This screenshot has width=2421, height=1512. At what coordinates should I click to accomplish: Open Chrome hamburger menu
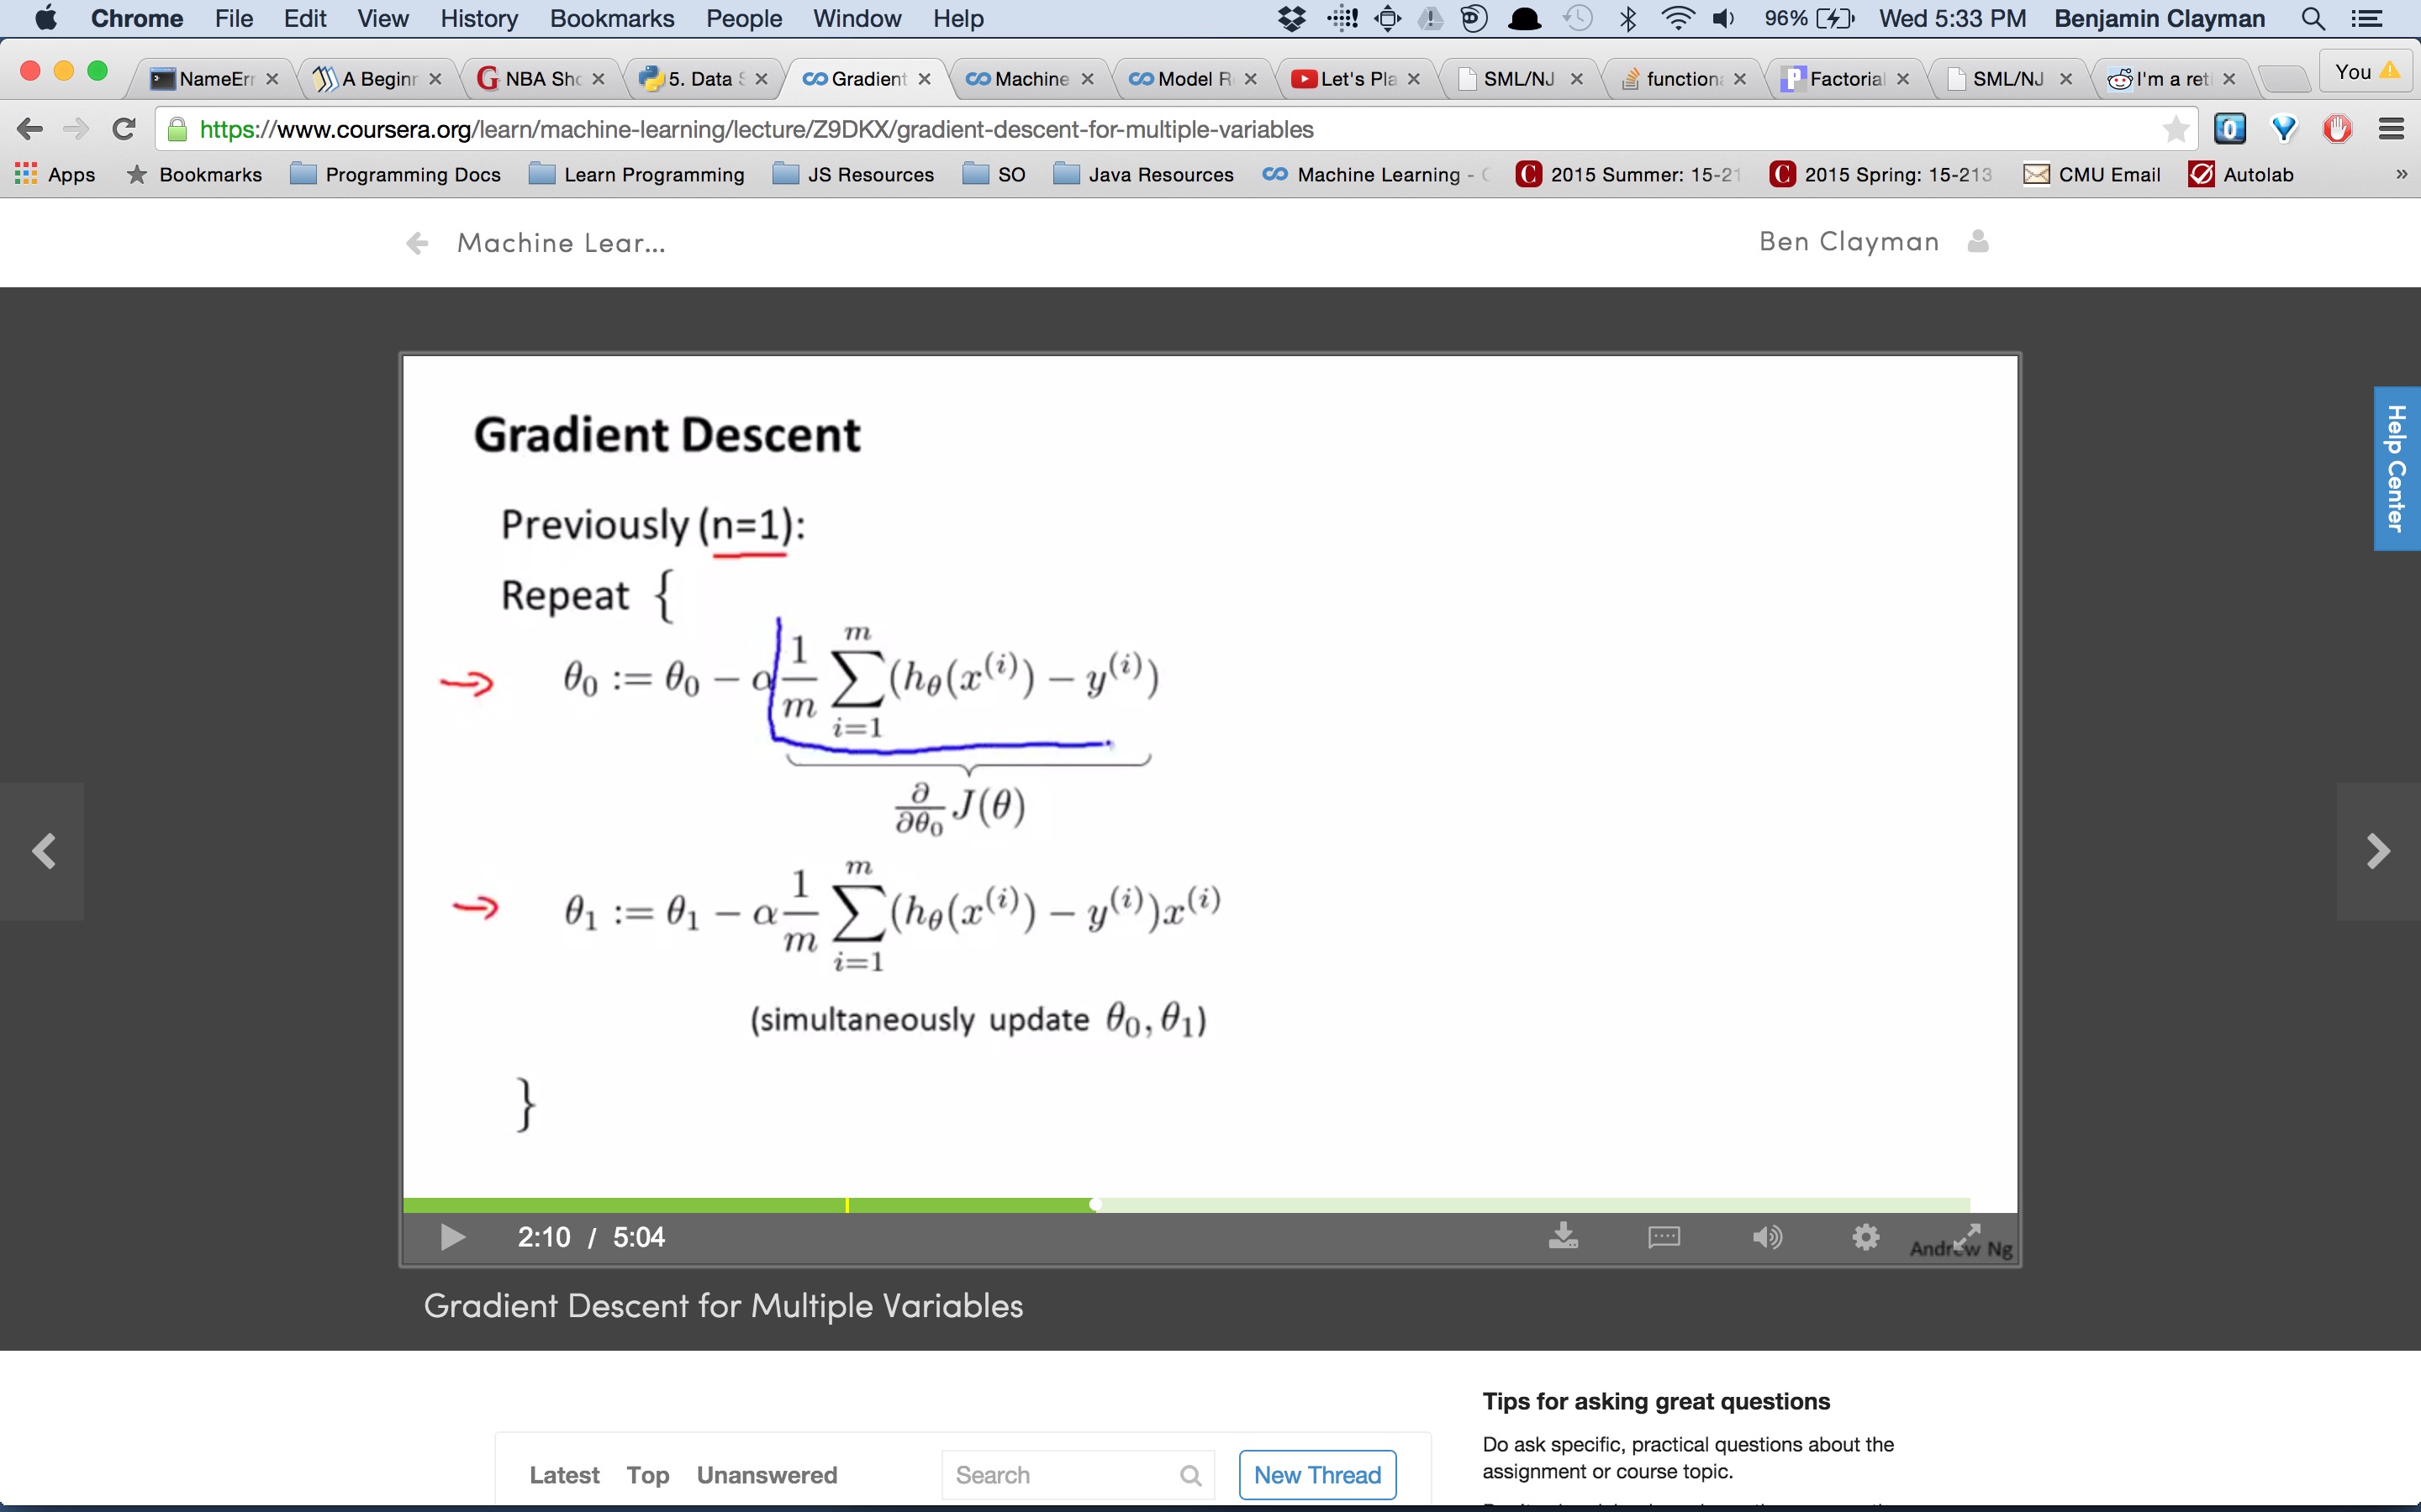[2391, 129]
